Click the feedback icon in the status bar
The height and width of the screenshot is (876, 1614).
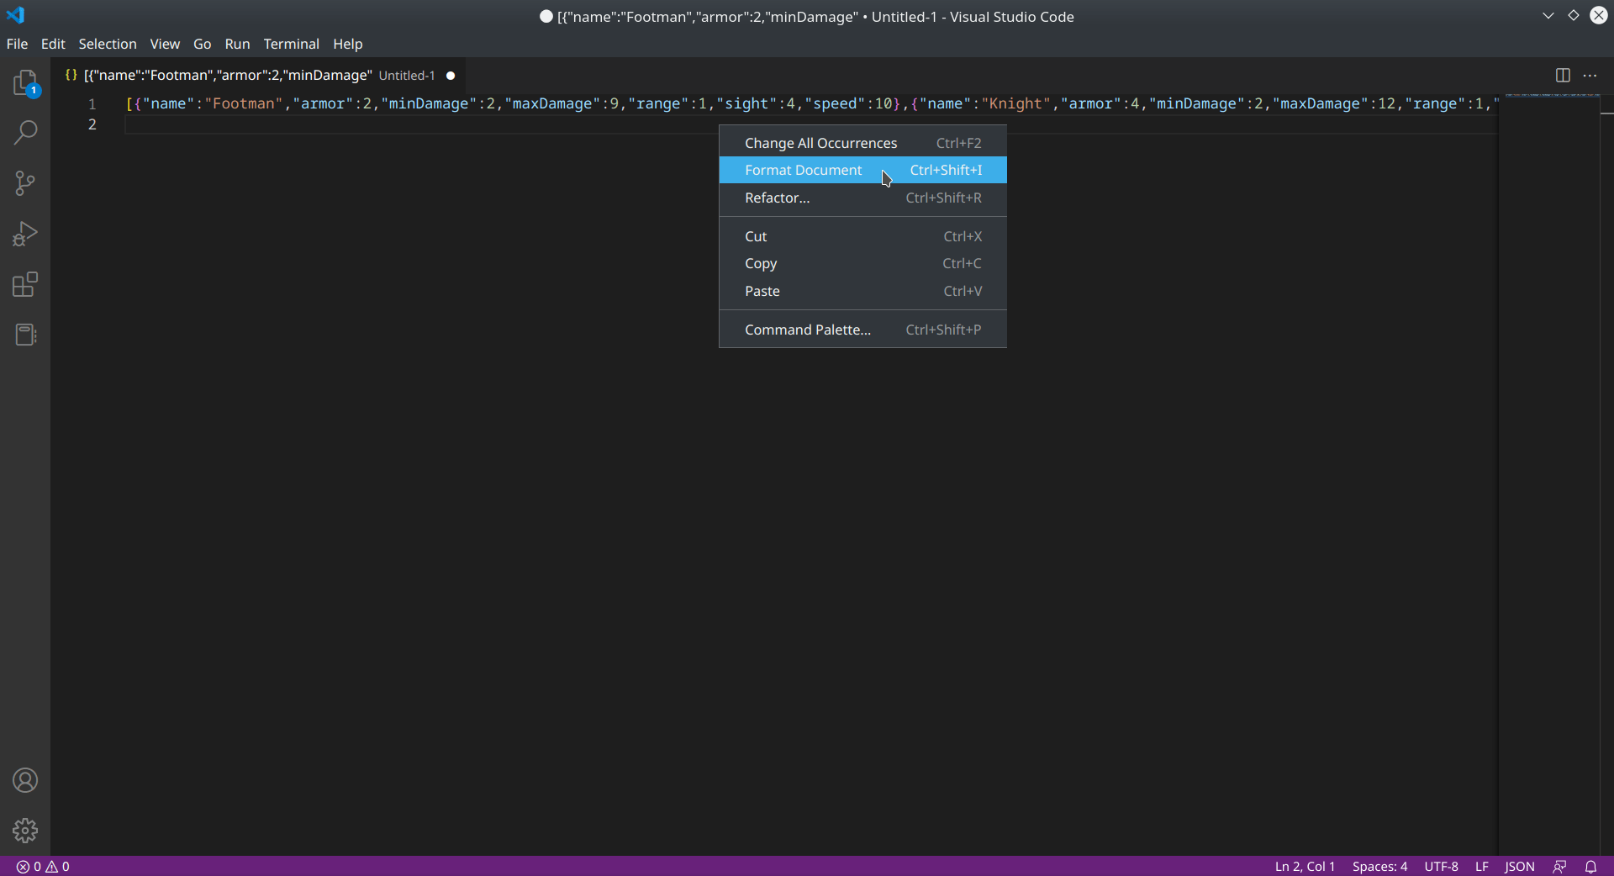[x=1561, y=866]
